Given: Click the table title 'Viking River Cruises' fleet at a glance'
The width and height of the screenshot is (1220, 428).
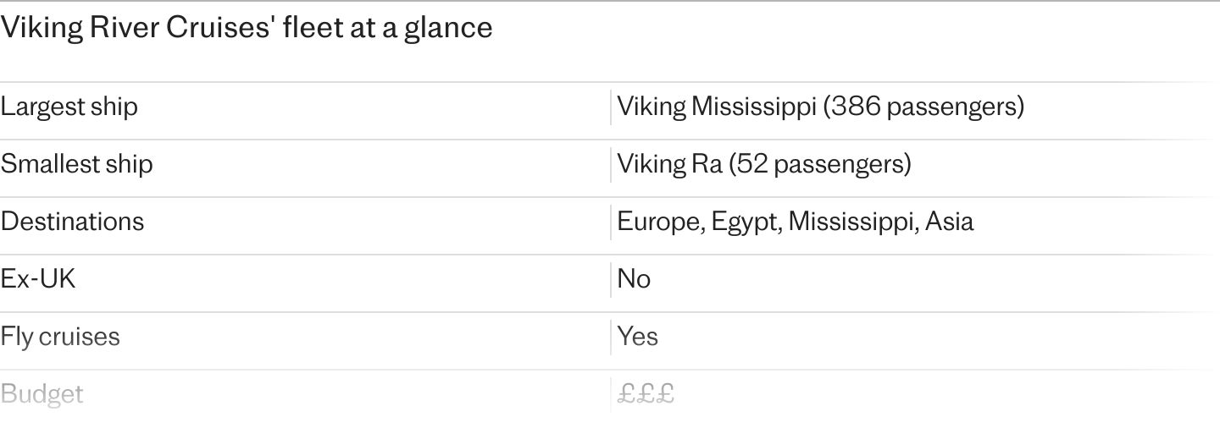Looking at the screenshot, I should [x=246, y=28].
